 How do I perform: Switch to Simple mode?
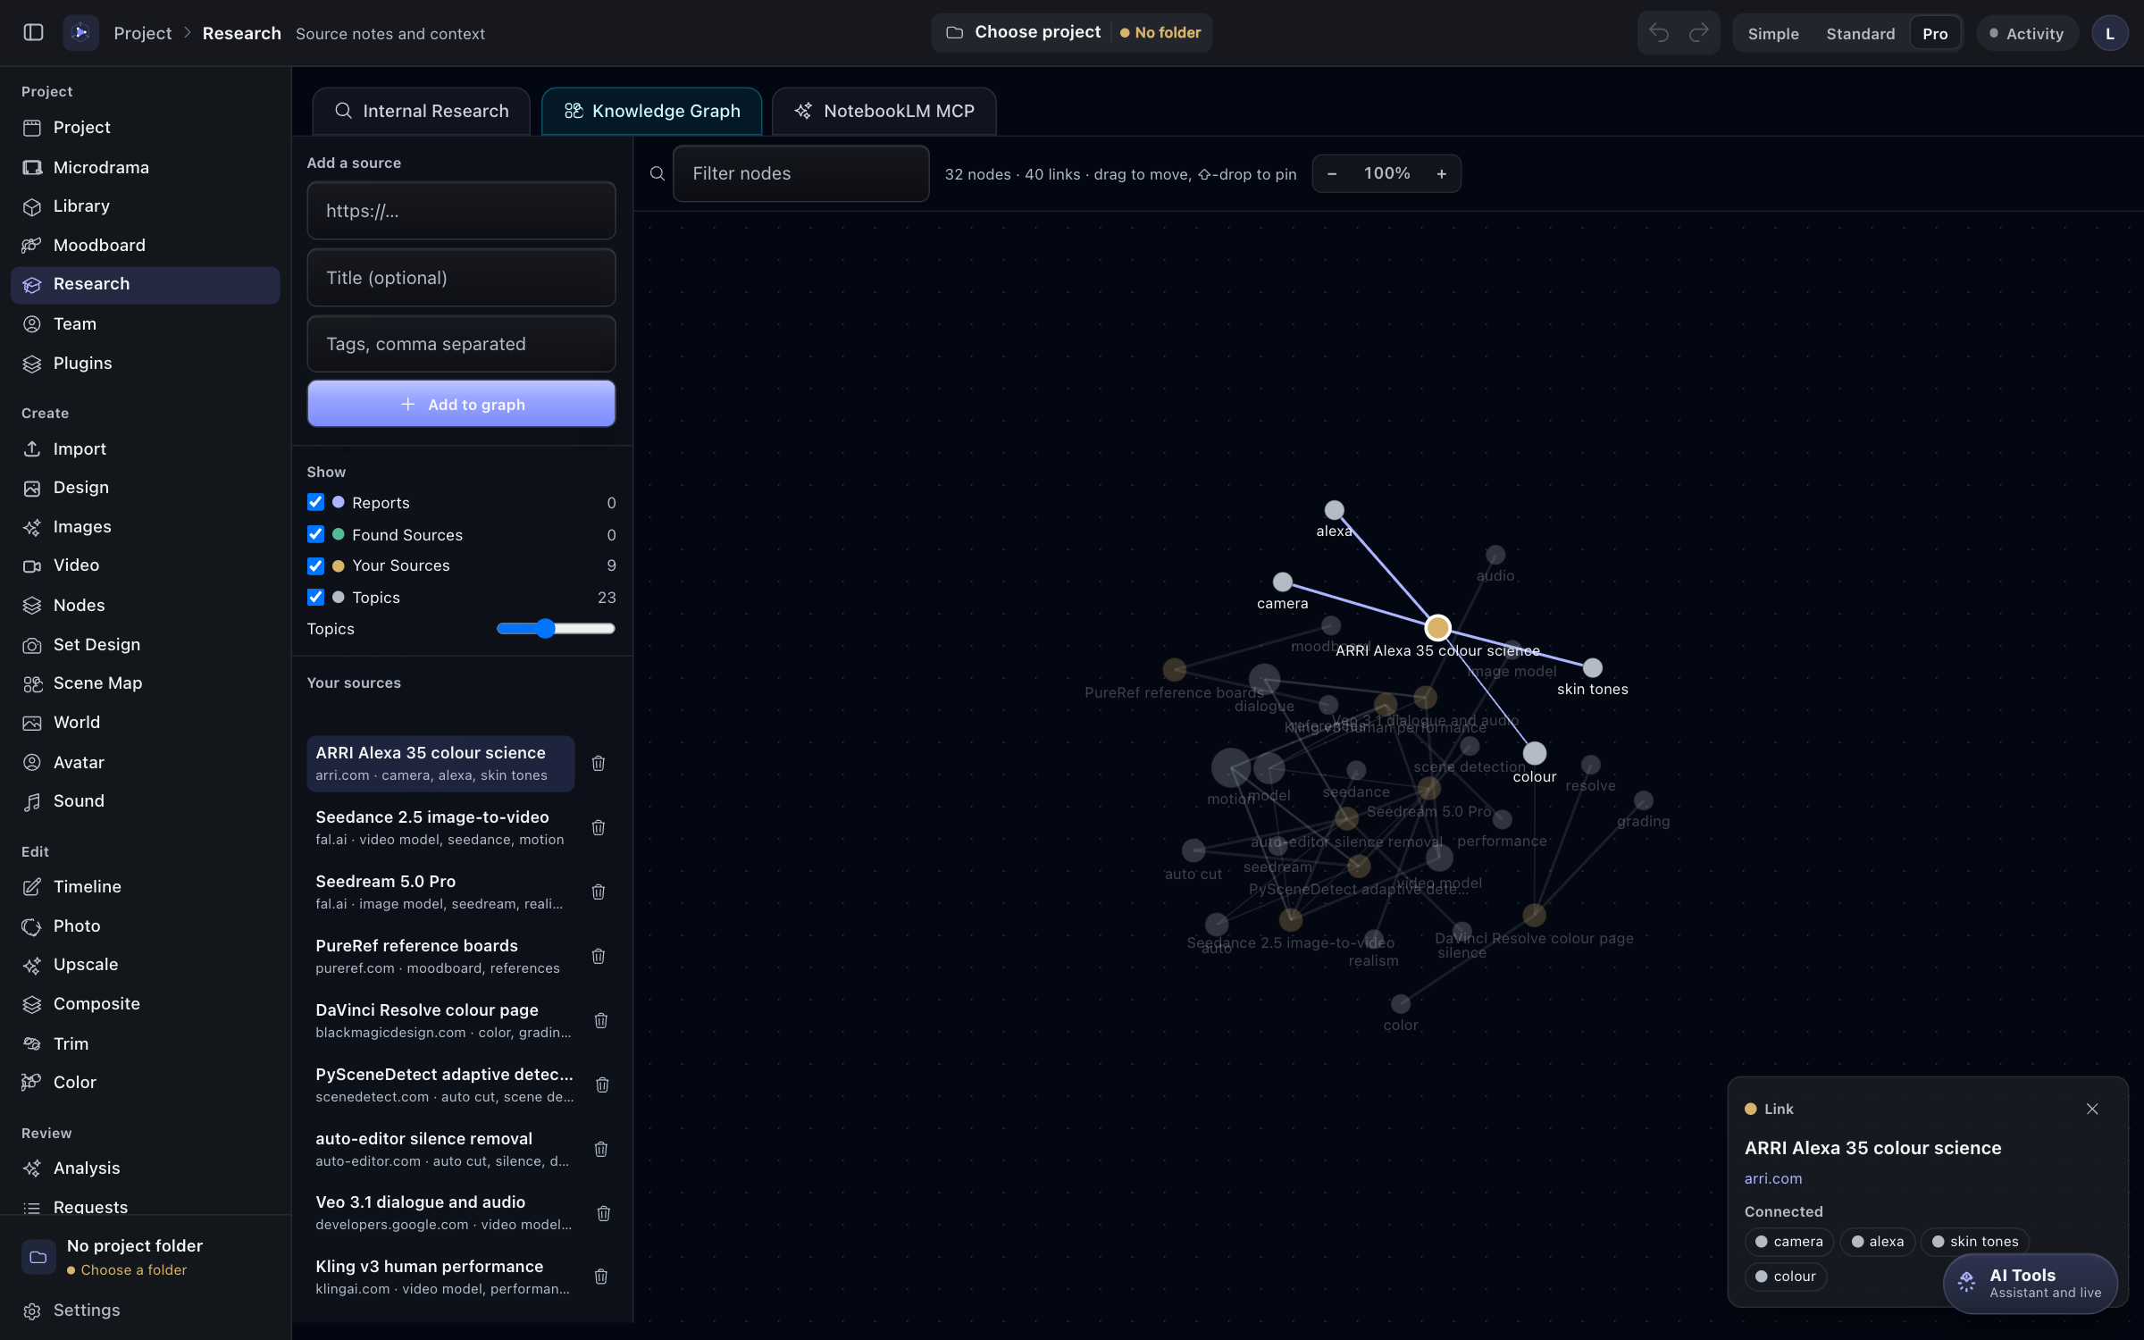click(x=1773, y=33)
